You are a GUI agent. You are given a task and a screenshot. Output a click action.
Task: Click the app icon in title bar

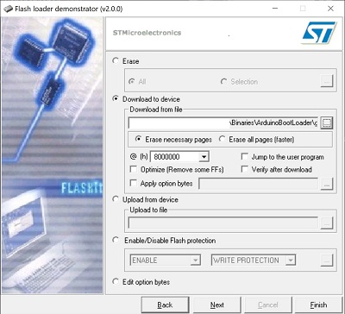7,9
